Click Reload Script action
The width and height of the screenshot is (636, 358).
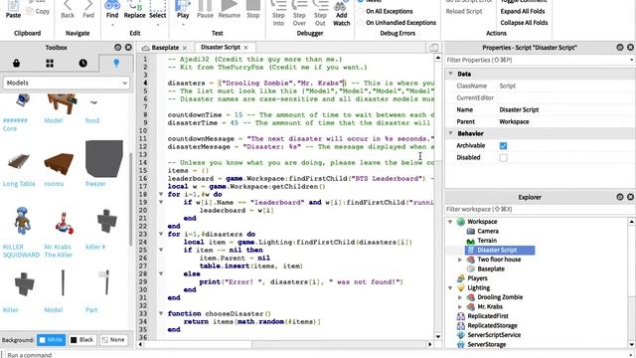pyautogui.click(x=464, y=11)
